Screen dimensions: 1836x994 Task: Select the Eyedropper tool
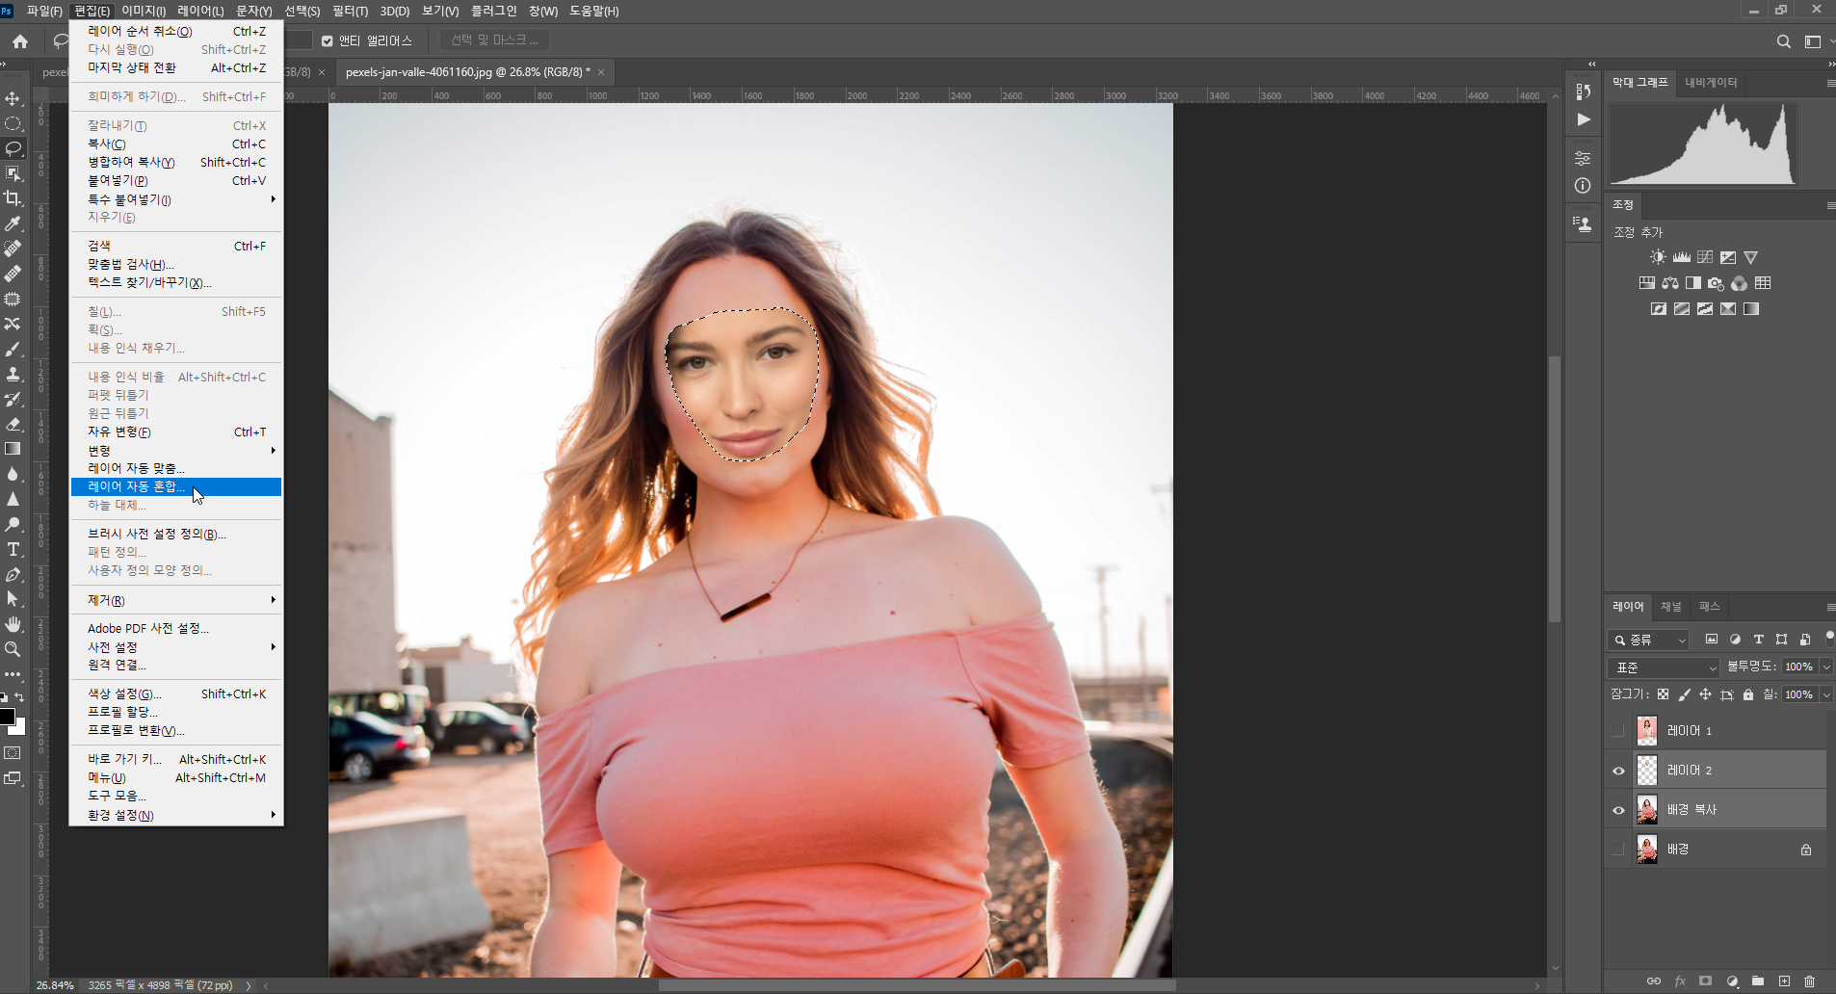(13, 223)
